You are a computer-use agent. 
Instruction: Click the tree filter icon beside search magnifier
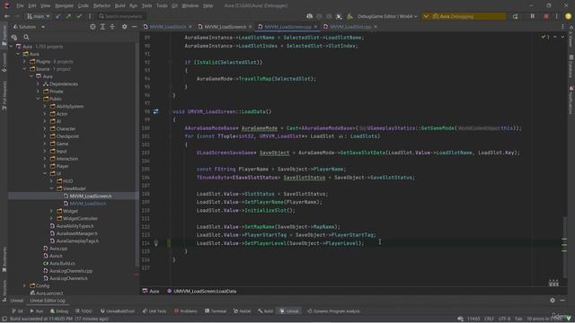pyautogui.click(x=14, y=37)
